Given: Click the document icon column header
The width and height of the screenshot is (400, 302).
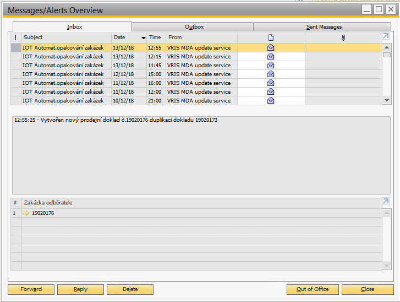Looking at the screenshot, I should [271, 37].
